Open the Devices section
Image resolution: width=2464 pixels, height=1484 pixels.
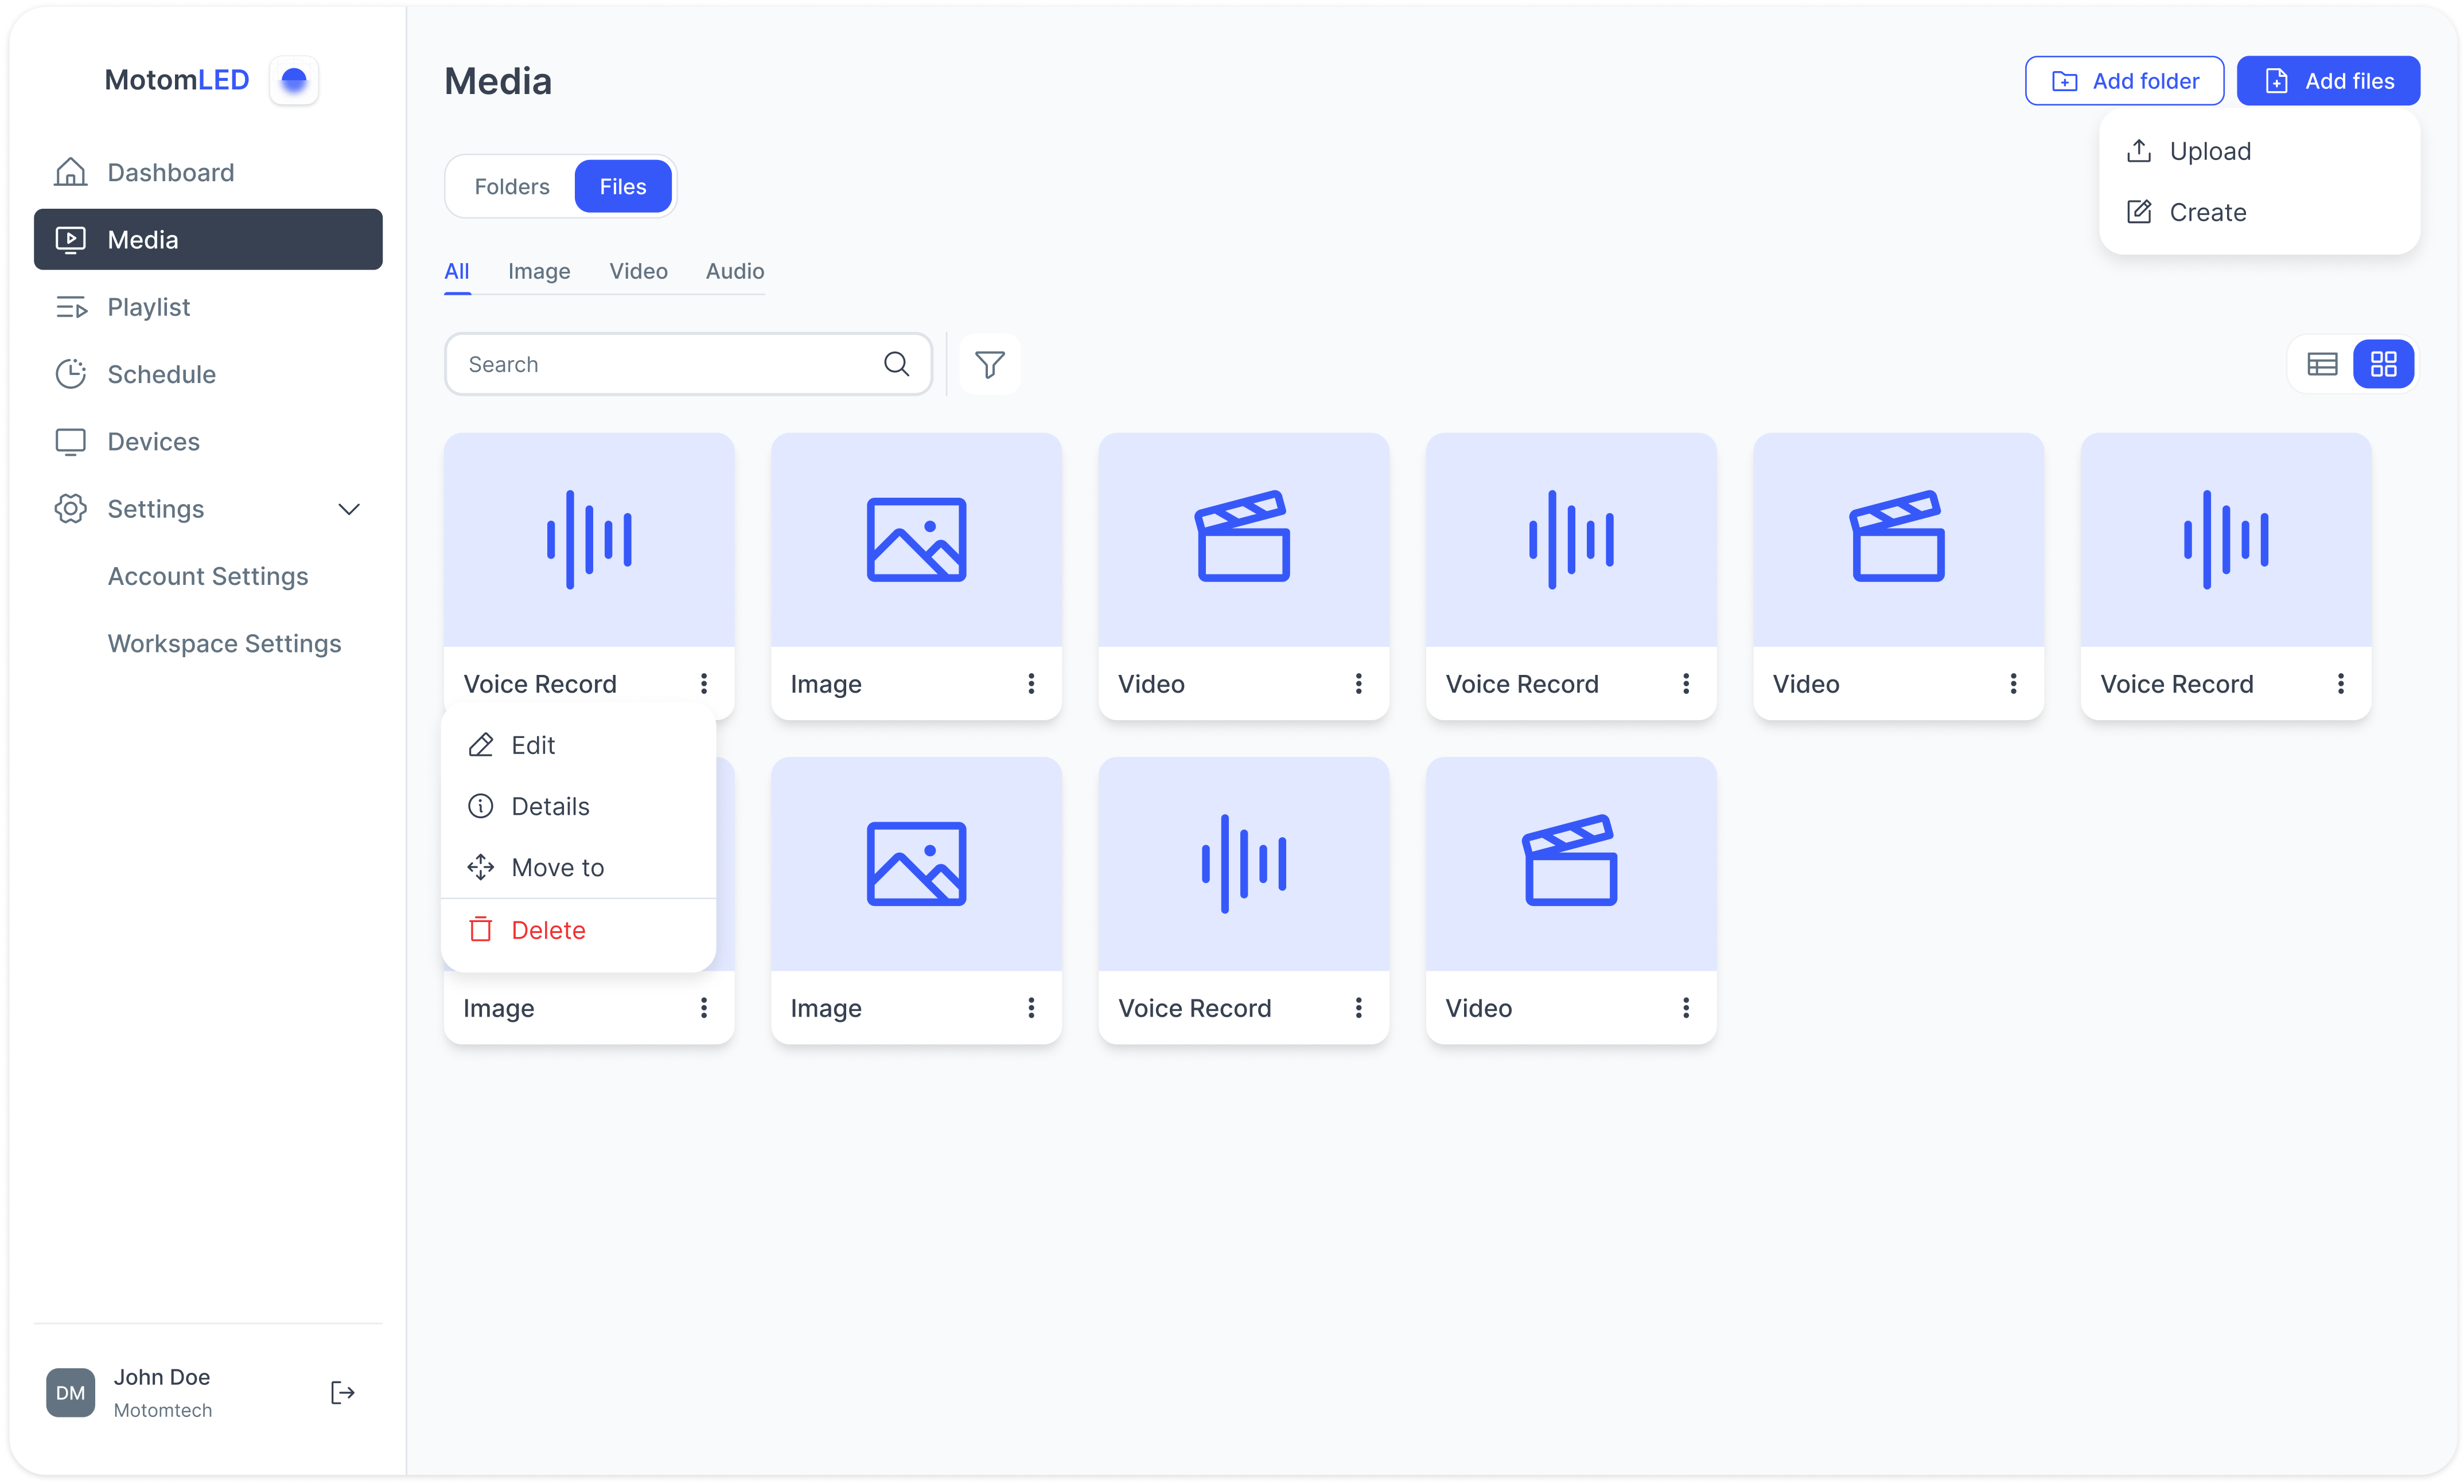coord(208,441)
